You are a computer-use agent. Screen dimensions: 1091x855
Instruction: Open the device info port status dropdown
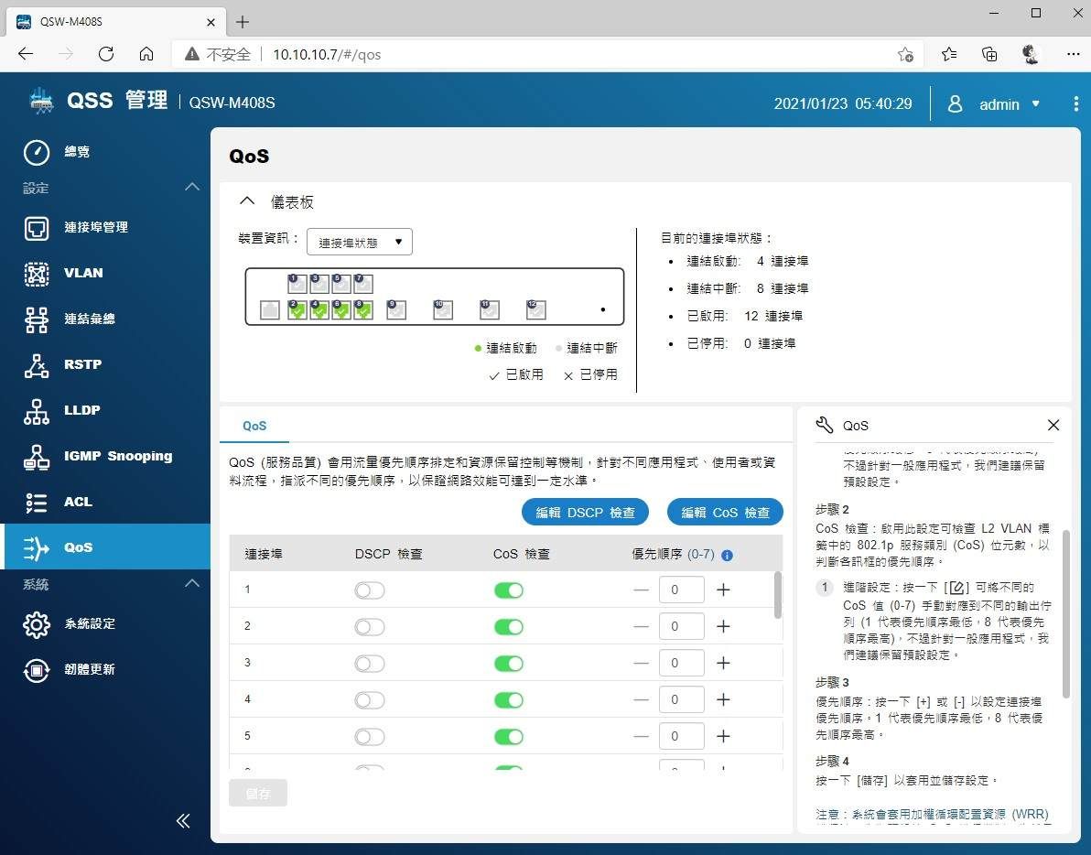click(x=360, y=243)
